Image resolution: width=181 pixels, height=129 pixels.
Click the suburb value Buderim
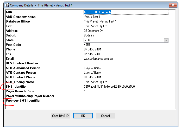89,35
